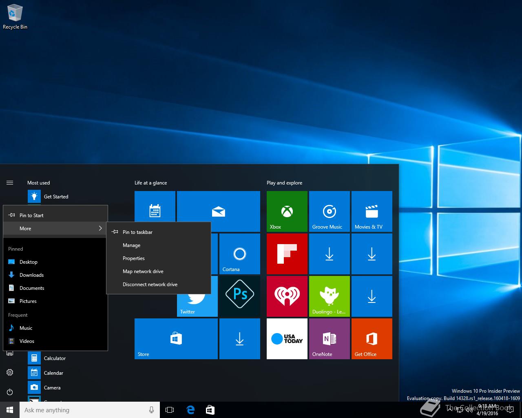Expand the Start hamburger menu
The height and width of the screenshot is (418, 522).
click(10, 183)
